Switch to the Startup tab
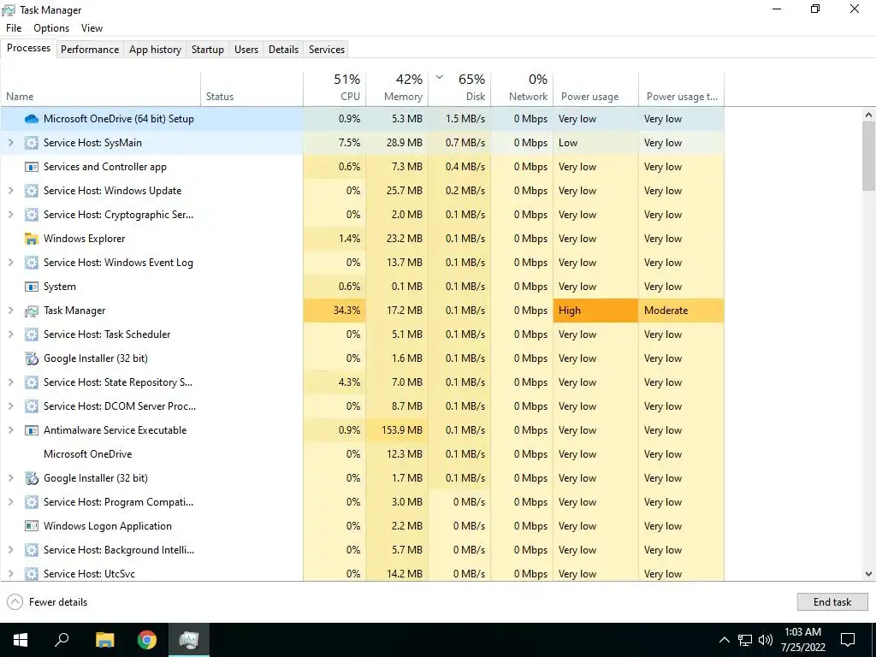Screen dimensions: 876x657 pyautogui.click(x=208, y=49)
